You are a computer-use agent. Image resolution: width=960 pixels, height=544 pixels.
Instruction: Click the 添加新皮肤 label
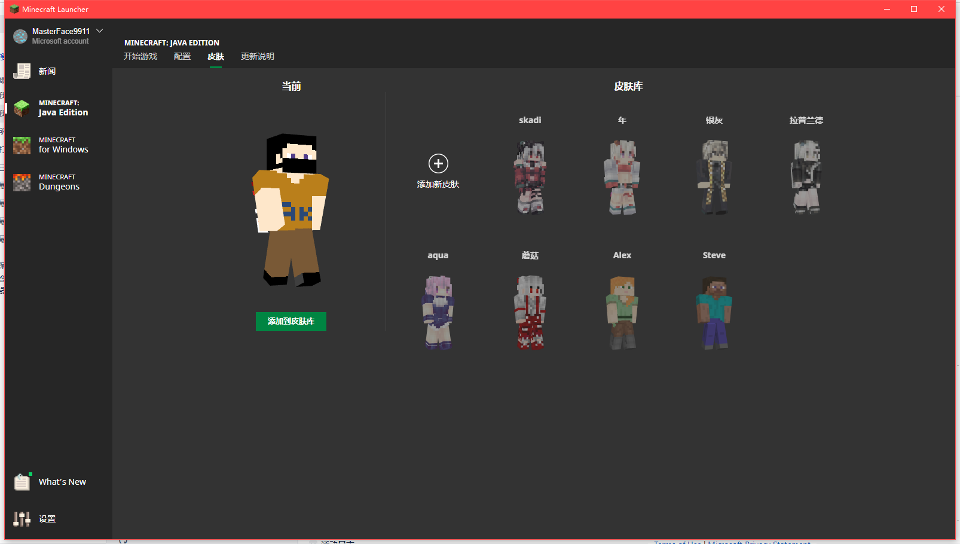pos(438,184)
